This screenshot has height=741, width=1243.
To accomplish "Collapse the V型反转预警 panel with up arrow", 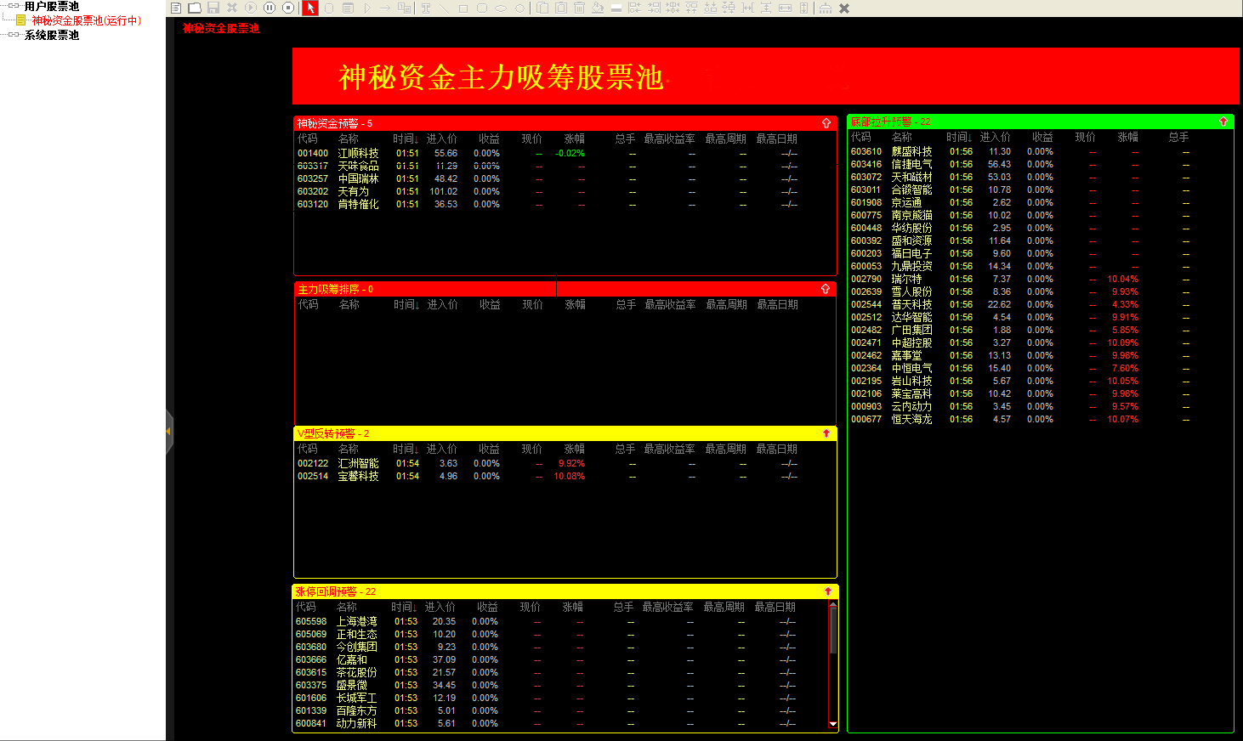I will [826, 433].
